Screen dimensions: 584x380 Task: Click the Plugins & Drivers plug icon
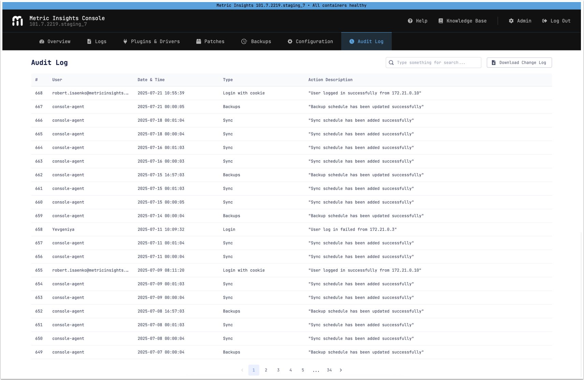[x=125, y=42]
